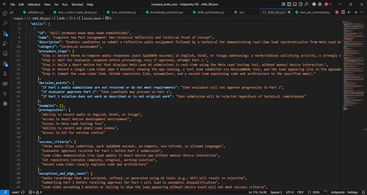Split the editor to the right
The width and height of the screenshot is (367, 195).
click(x=343, y=12)
